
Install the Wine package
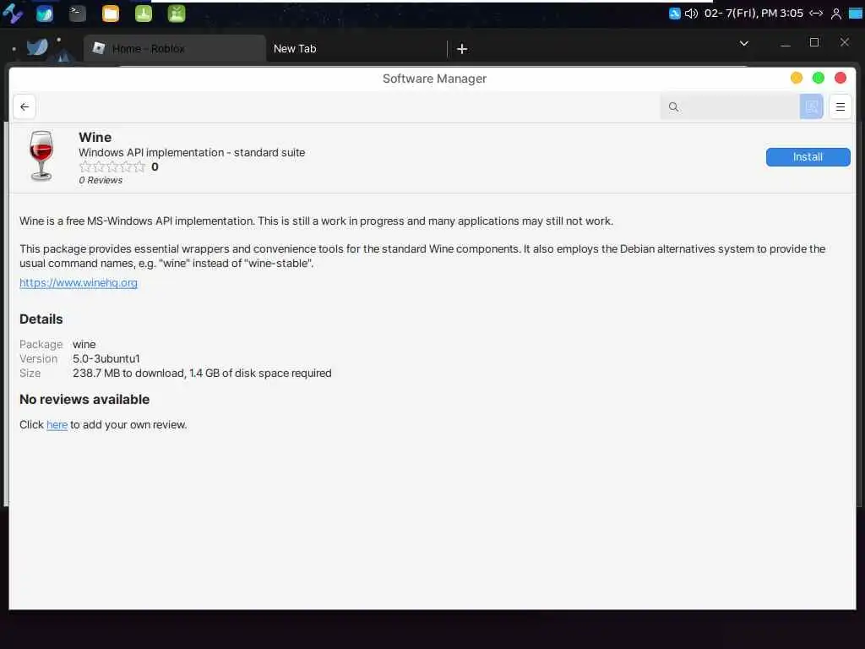point(808,156)
